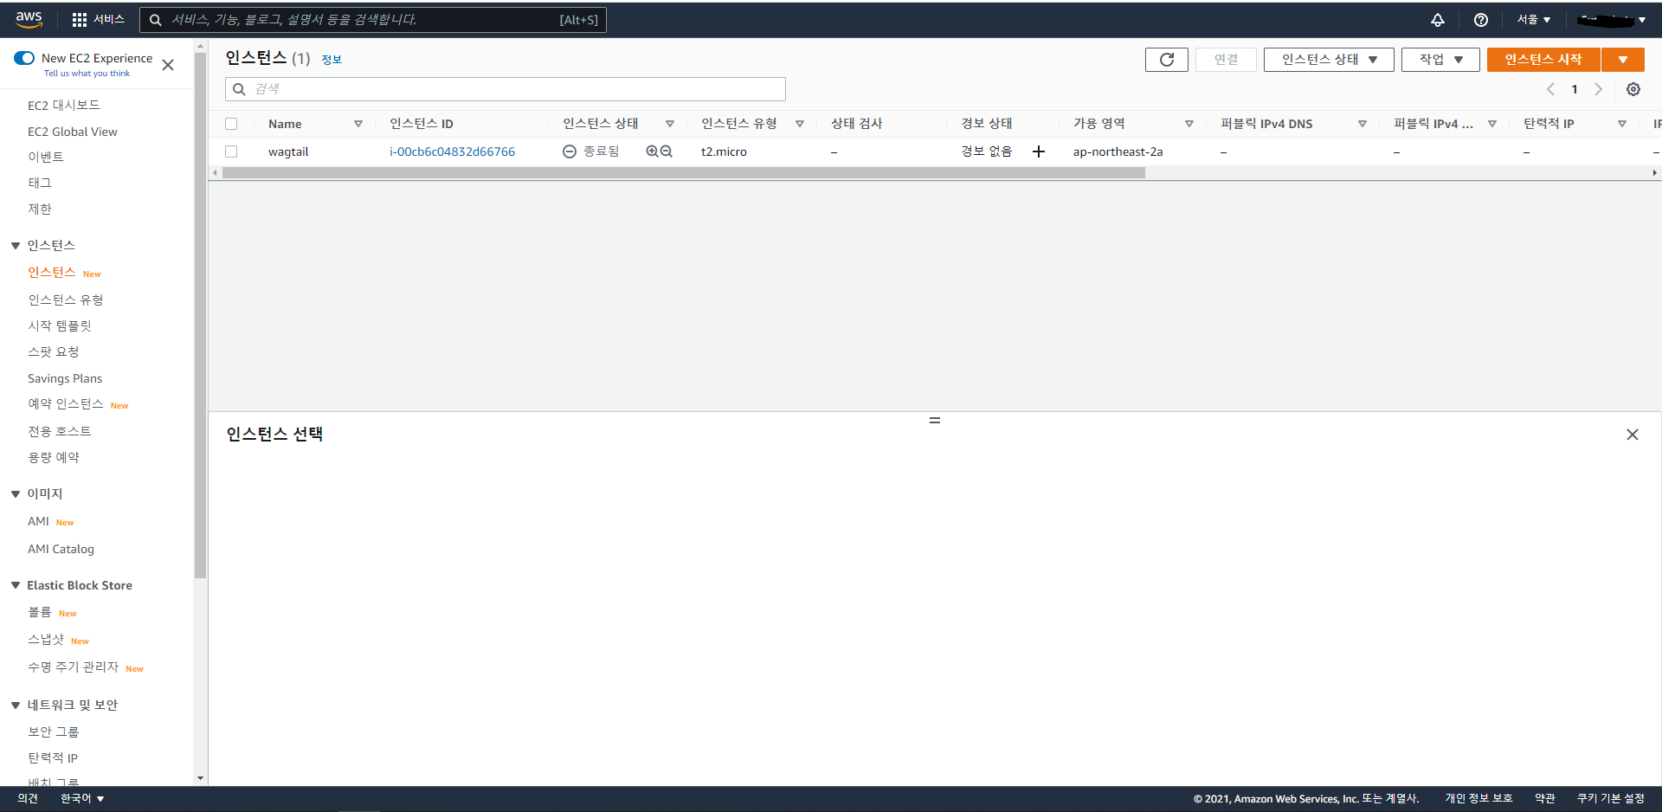Open Savings Plans in sidebar
This screenshot has height=812, width=1662.
(x=65, y=378)
